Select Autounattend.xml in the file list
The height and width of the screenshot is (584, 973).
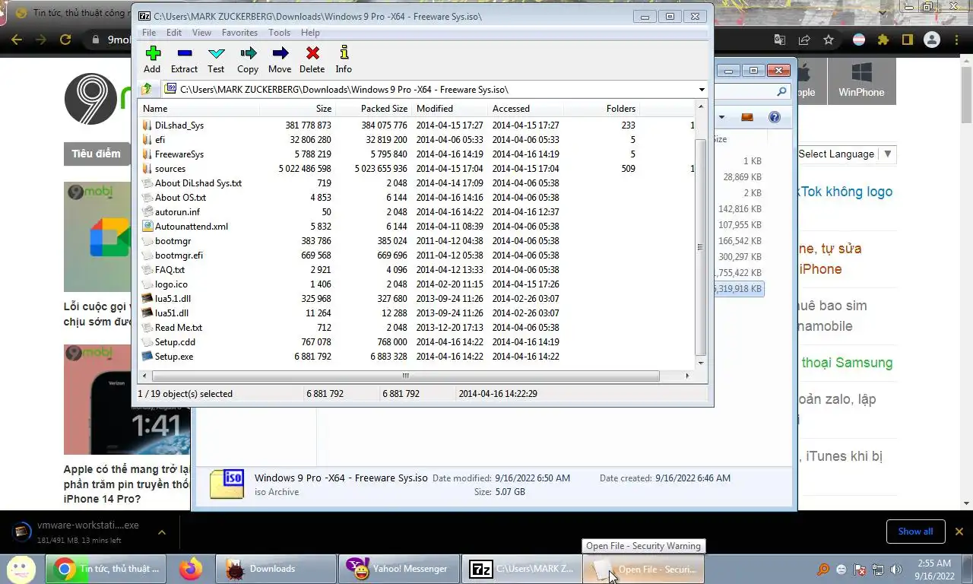point(417,227)
